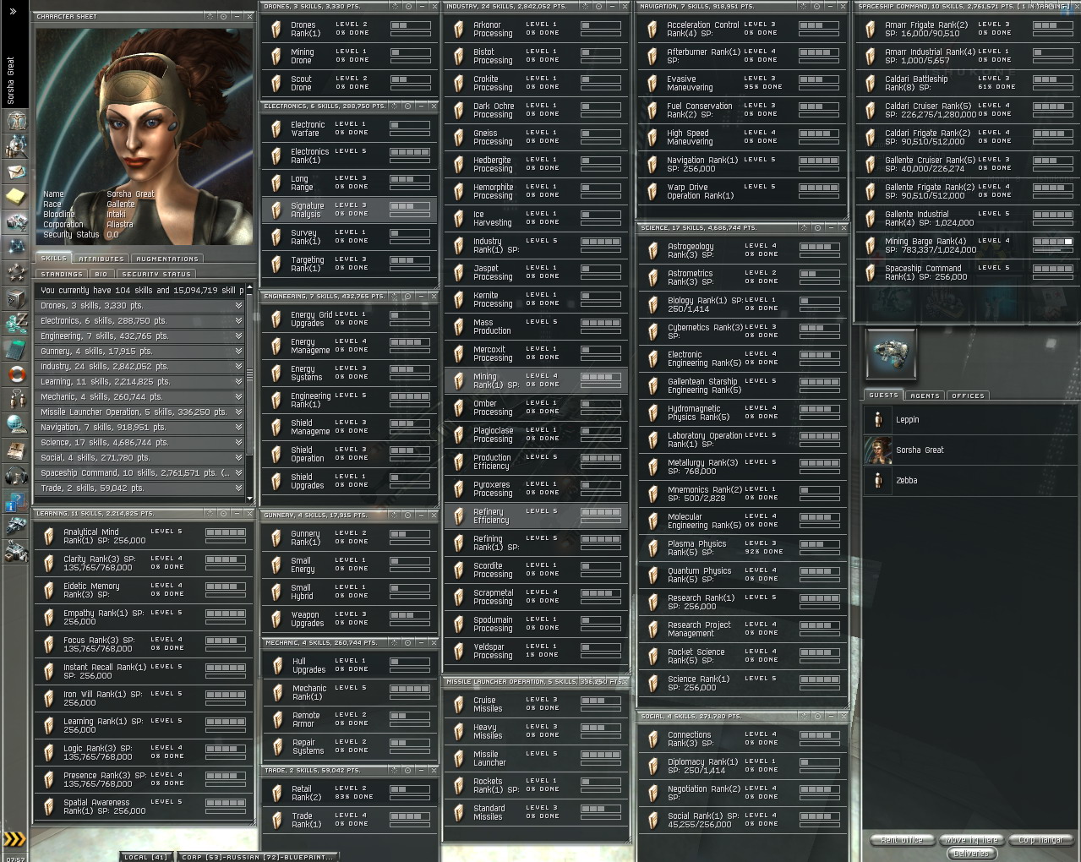
Task: Click the two-people figures sidebar icon
Action: [x=16, y=400]
